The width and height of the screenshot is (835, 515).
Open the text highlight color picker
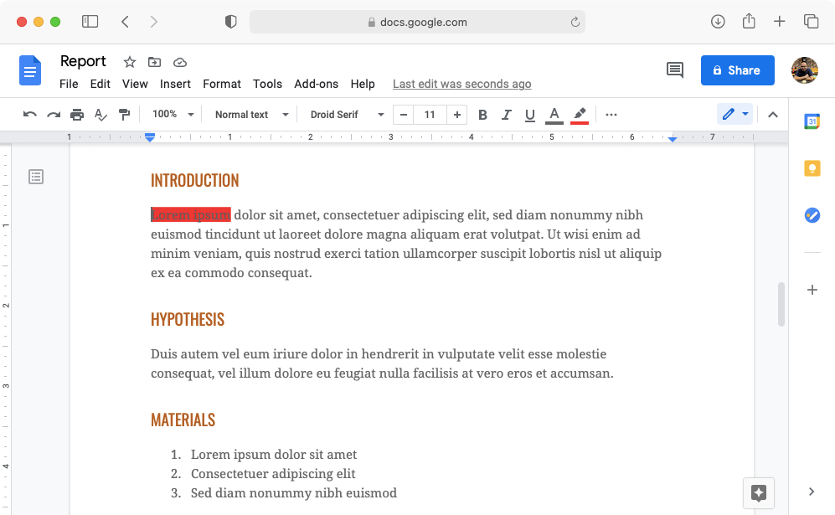click(x=580, y=115)
